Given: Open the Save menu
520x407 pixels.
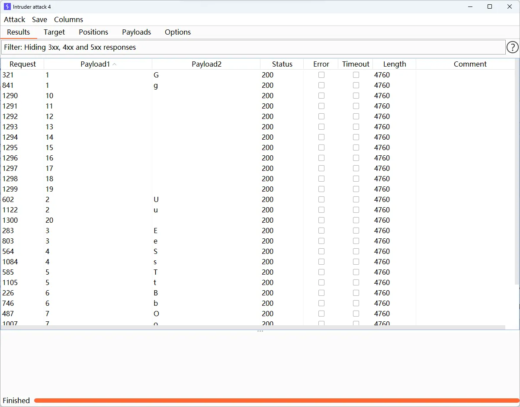Looking at the screenshot, I should pyautogui.click(x=39, y=19).
